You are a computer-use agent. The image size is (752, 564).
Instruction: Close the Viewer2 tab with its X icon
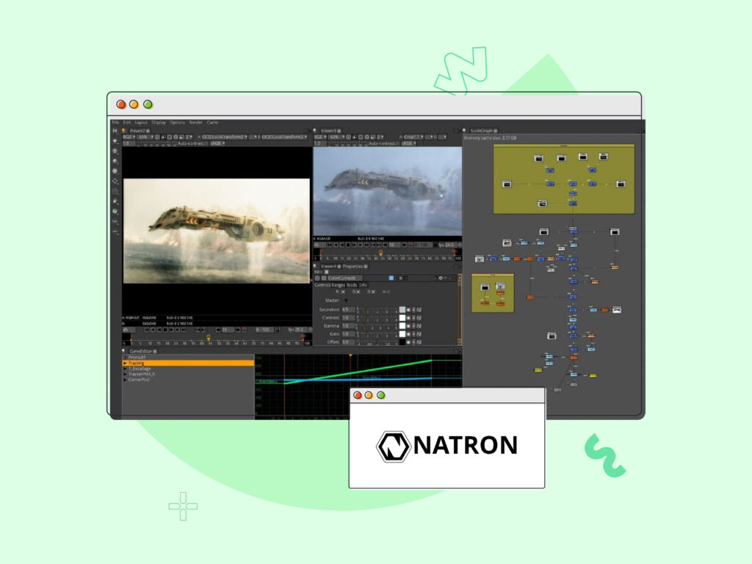click(148, 131)
